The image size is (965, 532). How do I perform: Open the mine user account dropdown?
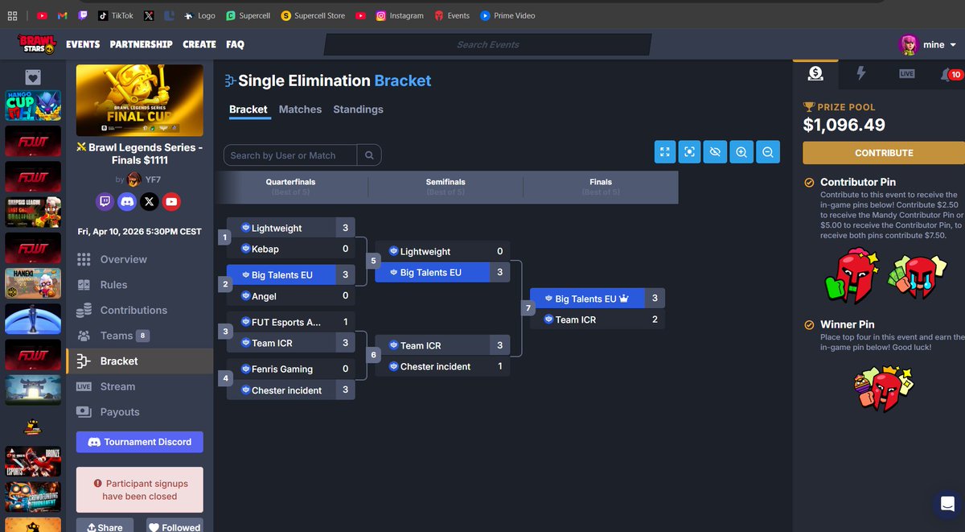[927, 44]
